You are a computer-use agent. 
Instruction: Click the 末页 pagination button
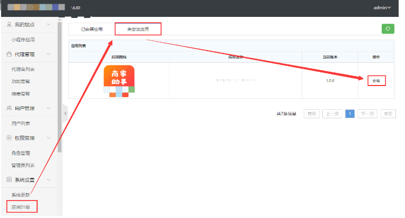coord(388,113)
